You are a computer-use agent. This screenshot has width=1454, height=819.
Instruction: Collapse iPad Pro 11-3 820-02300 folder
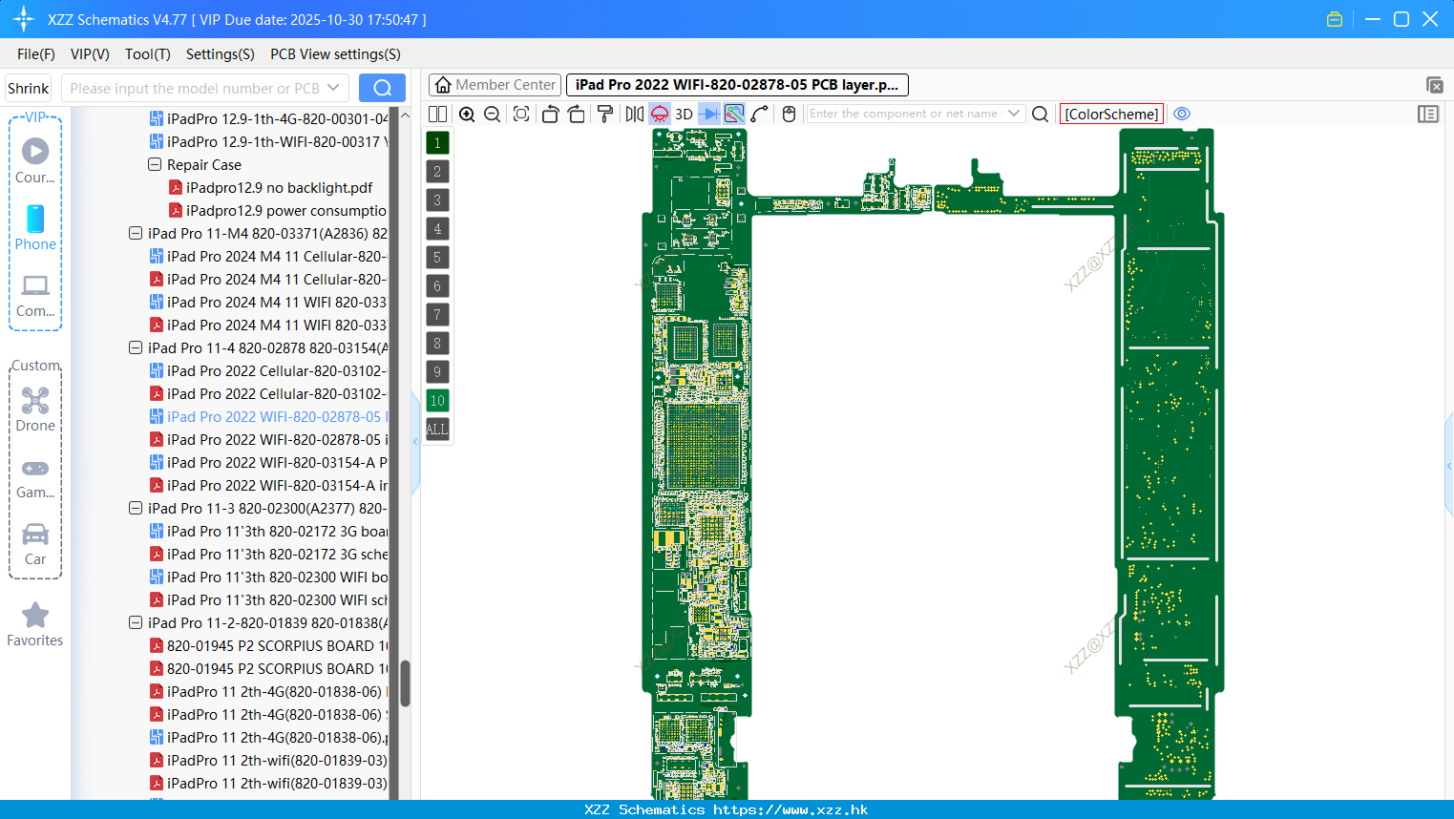click(x=136, y=508)
